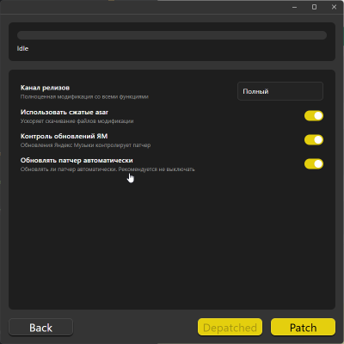Select the Канал релизов setting label
The width and height of the screenshot is (344, 344).
coord(45,88)
